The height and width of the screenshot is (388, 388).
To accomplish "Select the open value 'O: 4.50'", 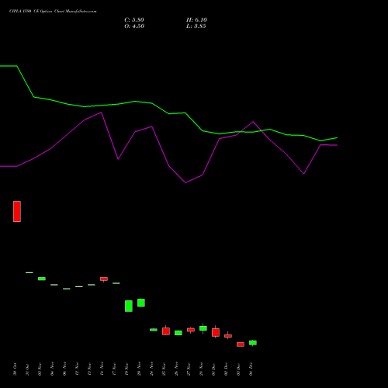I will pos(134,26).
